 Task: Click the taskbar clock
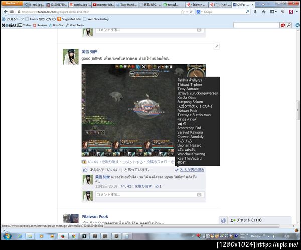tap(287, 236)
